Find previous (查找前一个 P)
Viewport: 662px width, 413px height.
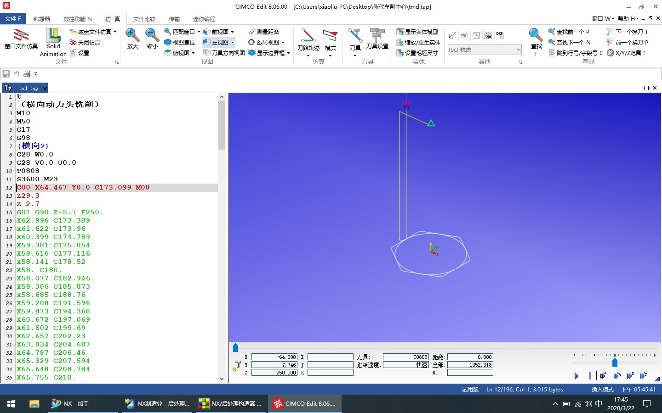click(x=569, y=32)
